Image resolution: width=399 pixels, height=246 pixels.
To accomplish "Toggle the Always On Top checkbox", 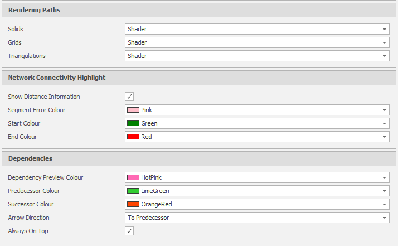I will point(129,231).
